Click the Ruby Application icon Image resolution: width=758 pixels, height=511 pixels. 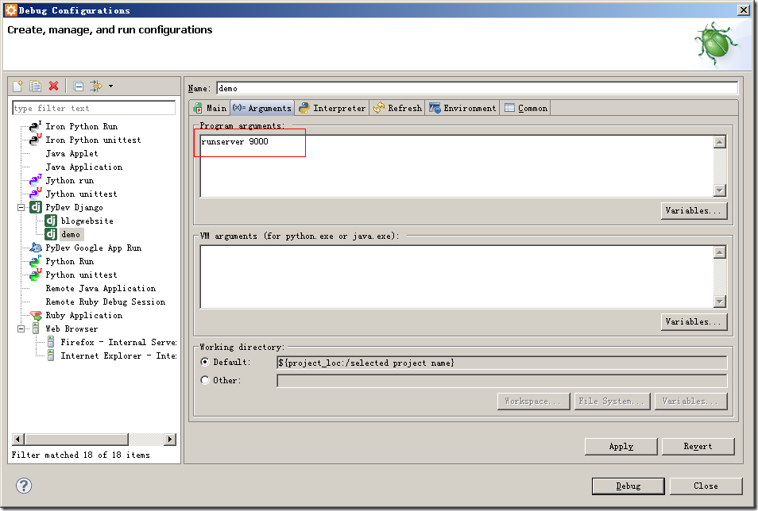35,315
